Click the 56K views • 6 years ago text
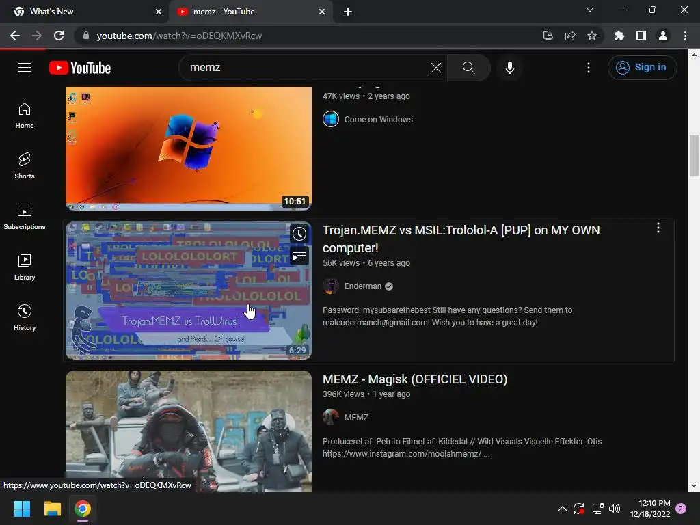700x525 pixels. click(x=366, y=263)
